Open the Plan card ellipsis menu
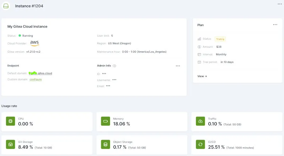The height and width of the screenshot is (156, 284). point(275,24)
